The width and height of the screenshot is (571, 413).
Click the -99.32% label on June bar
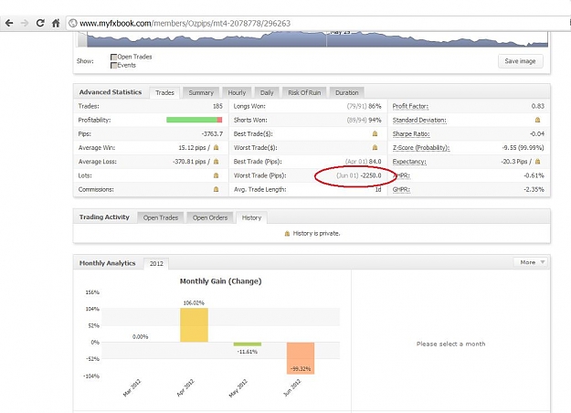coord(301,369)
